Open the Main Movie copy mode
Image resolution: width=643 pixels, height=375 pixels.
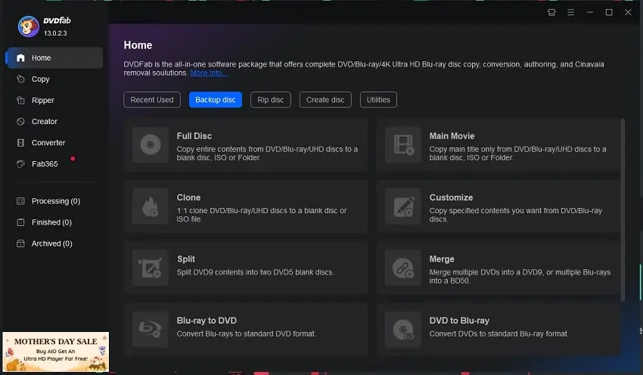(499, 145)
